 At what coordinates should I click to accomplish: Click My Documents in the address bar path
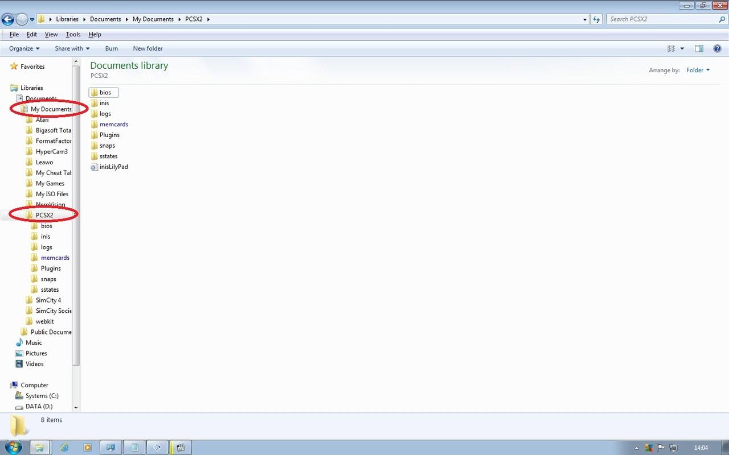(153, 19)
